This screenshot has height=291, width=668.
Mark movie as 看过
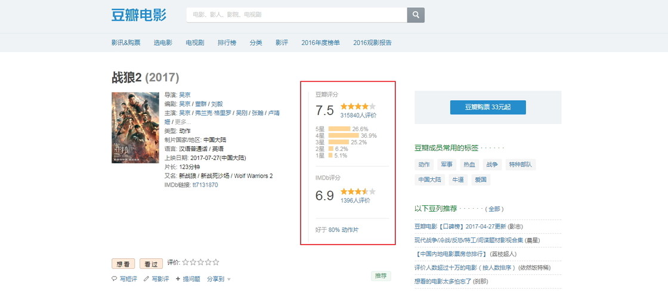click(x=151, y=263)
